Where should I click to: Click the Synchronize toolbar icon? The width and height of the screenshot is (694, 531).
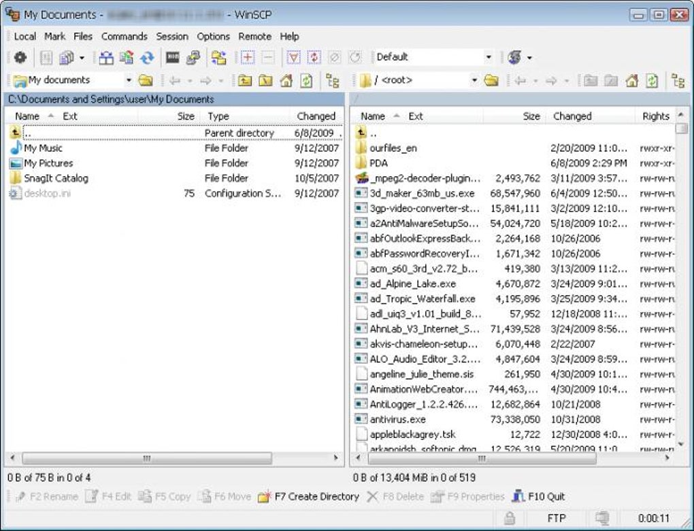(x=127, y=58)
